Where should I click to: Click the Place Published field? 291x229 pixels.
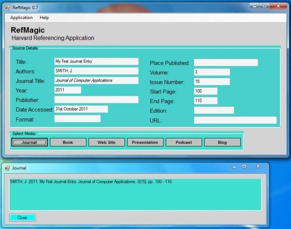pyautogui.click(x=226, y=62)
